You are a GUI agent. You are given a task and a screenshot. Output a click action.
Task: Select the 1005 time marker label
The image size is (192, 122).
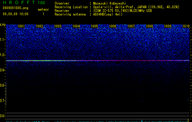(x=95, y=26)
